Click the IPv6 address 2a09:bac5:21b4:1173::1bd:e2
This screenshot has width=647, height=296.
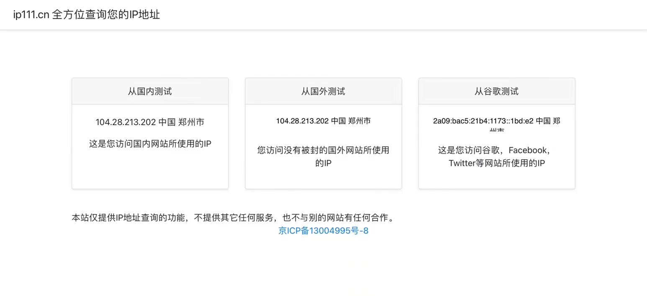(483, 121)
